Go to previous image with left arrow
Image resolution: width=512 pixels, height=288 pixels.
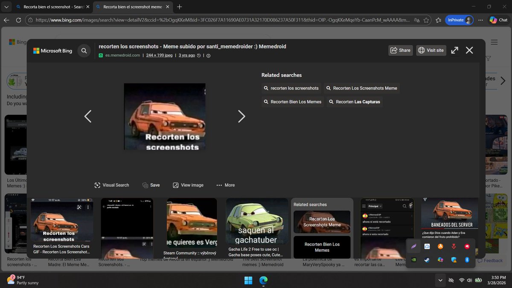87,116
